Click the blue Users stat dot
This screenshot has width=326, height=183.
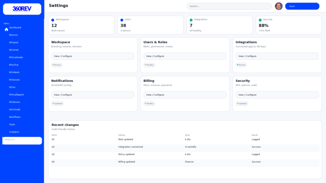122,20
